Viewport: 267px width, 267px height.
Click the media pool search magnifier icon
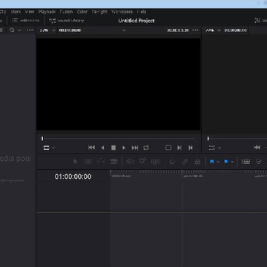(x=12, y=30)
